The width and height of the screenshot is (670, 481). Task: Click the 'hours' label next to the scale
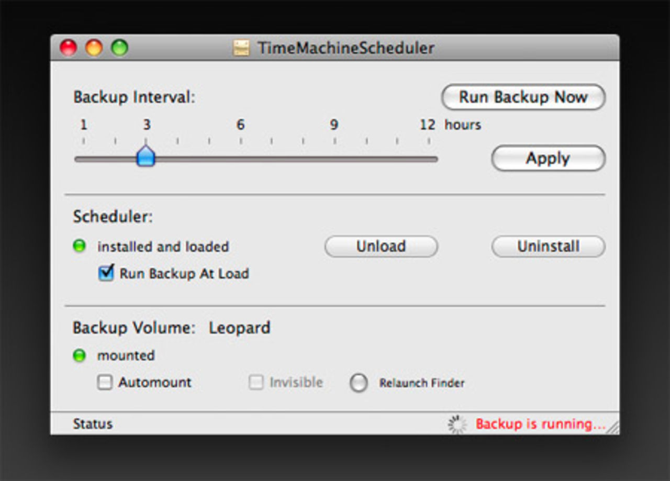pyautogui.click(x=463, y=125)
